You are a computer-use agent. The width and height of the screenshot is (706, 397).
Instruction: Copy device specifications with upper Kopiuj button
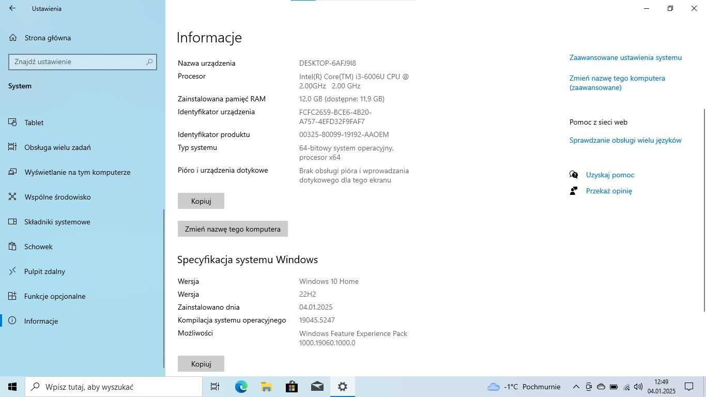(201, 201)
